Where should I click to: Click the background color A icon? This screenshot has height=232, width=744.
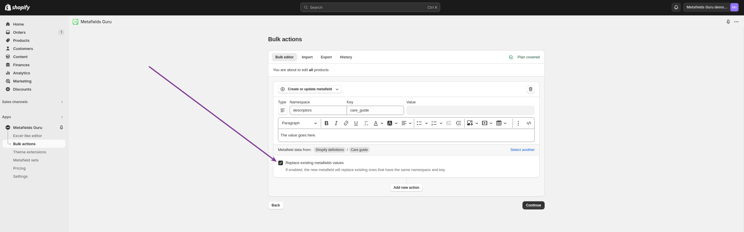[390, 123]
